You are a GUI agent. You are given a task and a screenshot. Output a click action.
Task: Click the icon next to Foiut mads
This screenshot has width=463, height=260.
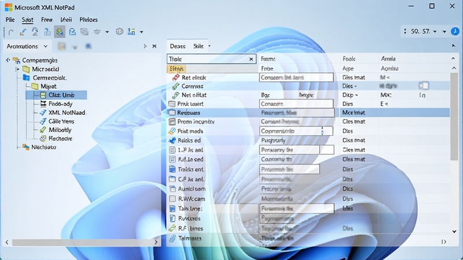(172, 131)
